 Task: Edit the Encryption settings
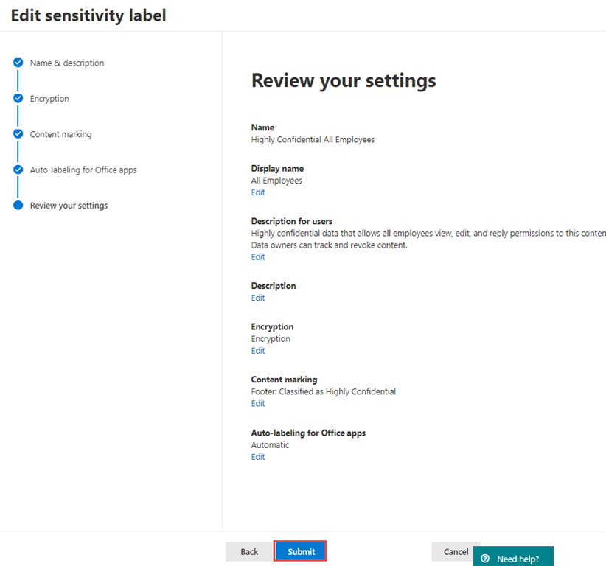click(x=258, y=351)
